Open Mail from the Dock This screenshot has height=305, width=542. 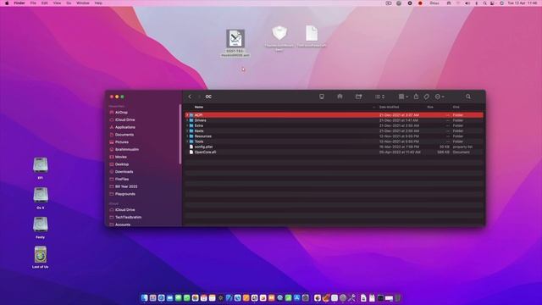click(169, 297)
